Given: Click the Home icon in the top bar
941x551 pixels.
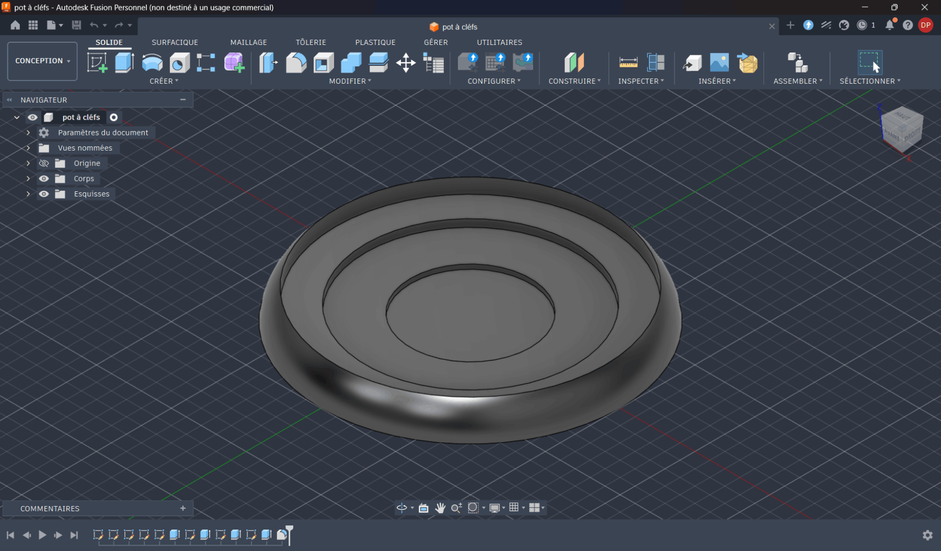Looking at the screenshot, I should 15,25.
